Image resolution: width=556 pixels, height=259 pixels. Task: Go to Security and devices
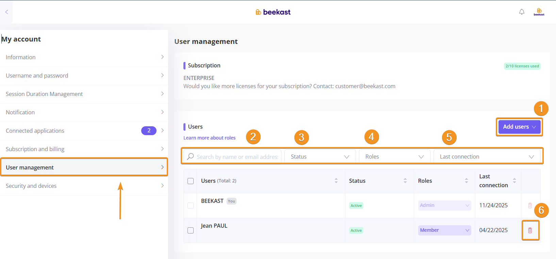[x=84, y=186]
